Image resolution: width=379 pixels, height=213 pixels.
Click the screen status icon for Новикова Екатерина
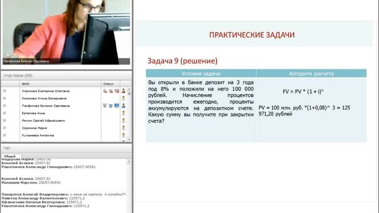pyautogui.click(x=117, y=91)
